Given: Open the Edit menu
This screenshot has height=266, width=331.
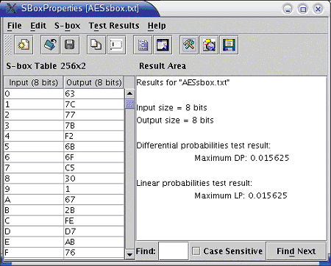Looking at the screenshot, I should coord(38,26).
